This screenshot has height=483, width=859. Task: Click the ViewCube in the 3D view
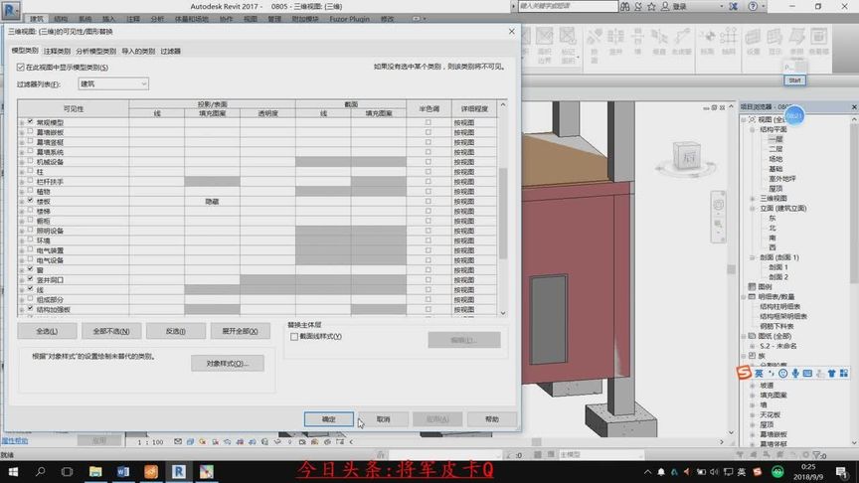coord(687,158)
